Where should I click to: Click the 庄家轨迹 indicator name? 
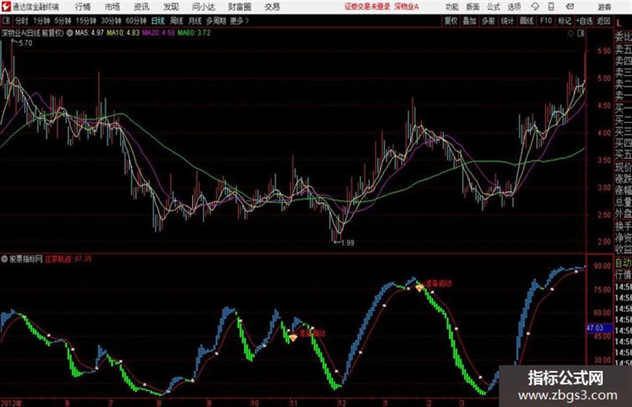pos(58,259)
